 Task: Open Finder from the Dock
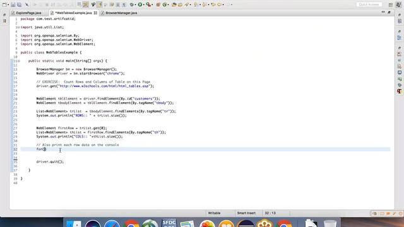click(x=73, y=224)
